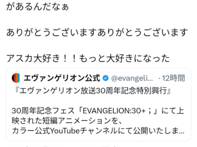Click the もっと大好きになった phrase
Image resolution: width=197 pixels, height=147 pixels.
click(x=124, y=58)
